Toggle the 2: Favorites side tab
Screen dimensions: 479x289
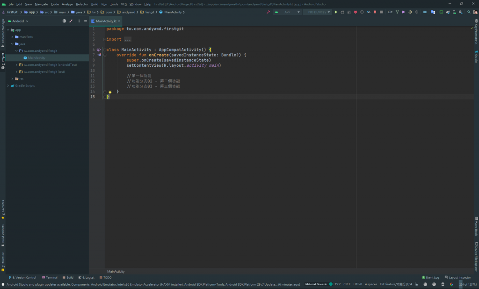(3, 210)
